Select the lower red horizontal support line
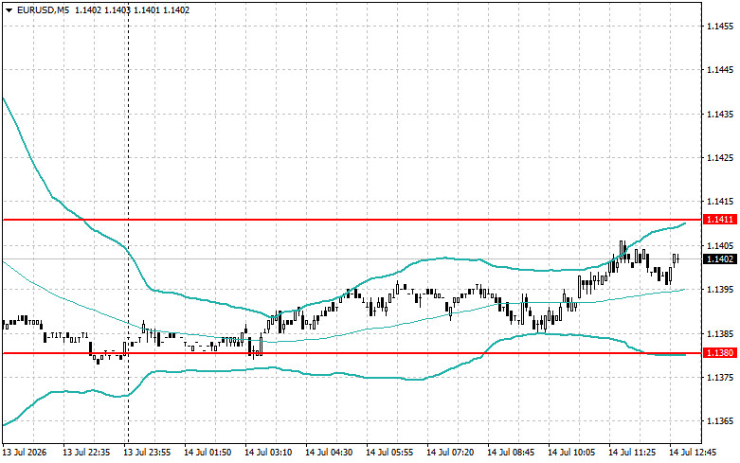 (x=352, y=353)
